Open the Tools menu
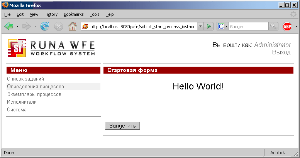 95,14
